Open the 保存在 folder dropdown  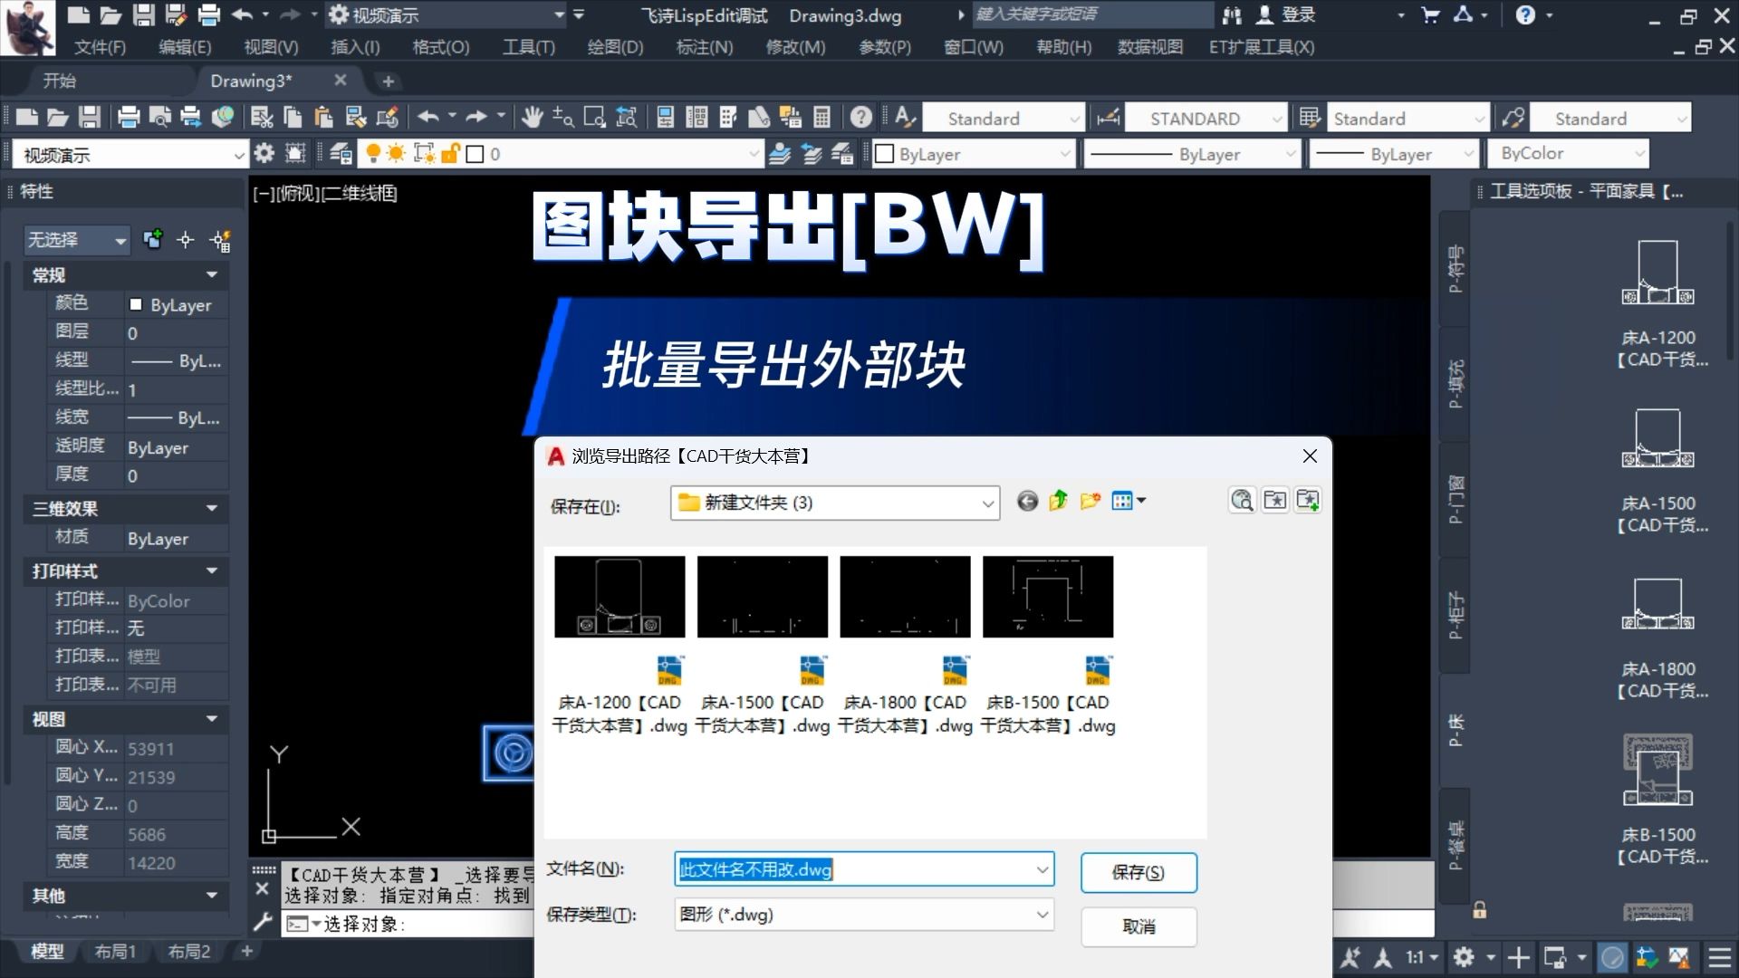point(987,503)
